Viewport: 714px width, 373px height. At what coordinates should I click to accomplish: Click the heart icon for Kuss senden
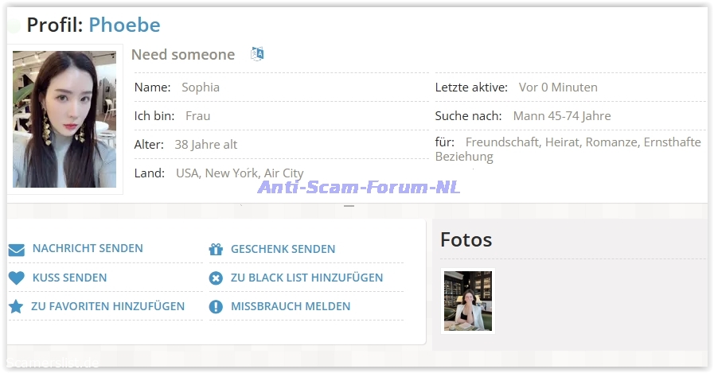click(17, 278)
